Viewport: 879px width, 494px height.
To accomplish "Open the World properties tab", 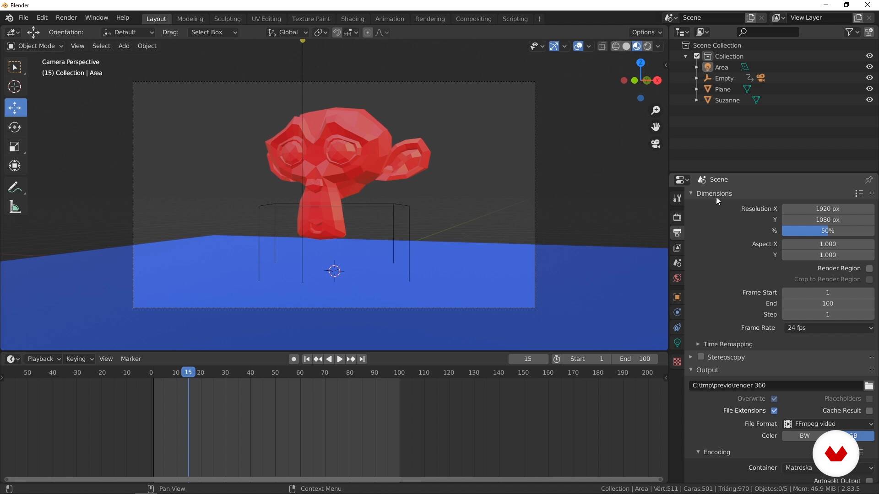I will [x=677, y=278].
